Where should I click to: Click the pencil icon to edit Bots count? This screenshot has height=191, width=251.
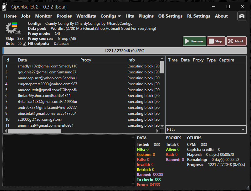coord(25,44)
